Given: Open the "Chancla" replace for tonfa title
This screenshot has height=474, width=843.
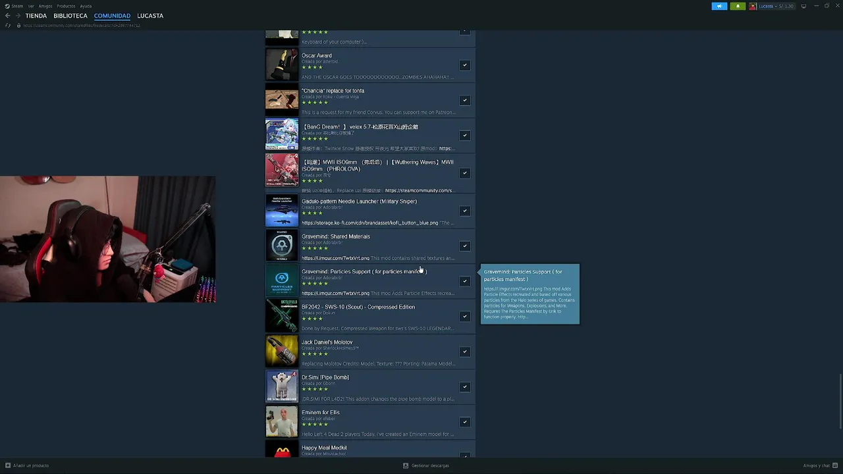Looking at the screenshot, I should pos(333,91).
